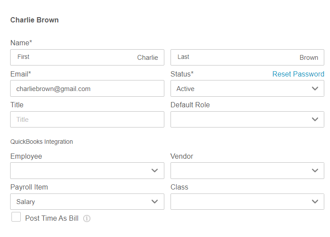The image size is (330, 237).
Task: Click the Reset Password link
Action: pyautogui.click(x=298, y=74)
